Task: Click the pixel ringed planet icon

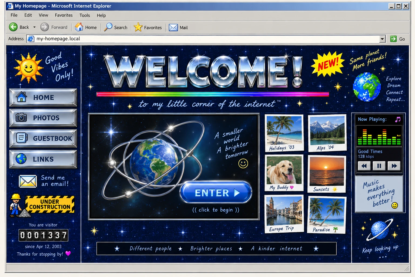Action: pos(380,230)
